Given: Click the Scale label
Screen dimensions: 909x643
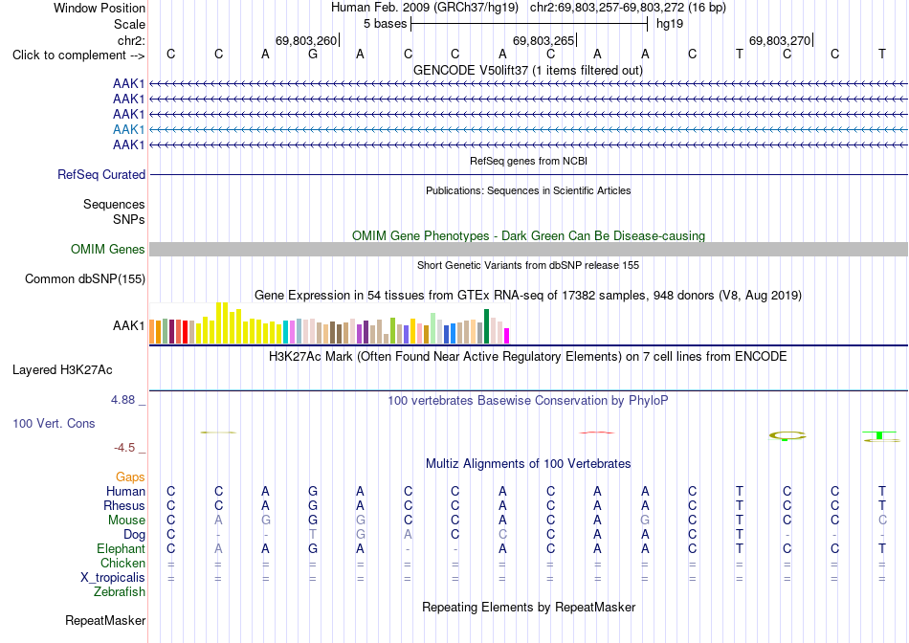Looking at the screenshot, I should point(129,24).
